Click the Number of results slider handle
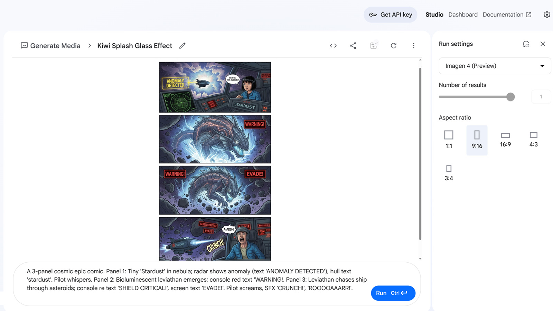 (x=510, y=97)
